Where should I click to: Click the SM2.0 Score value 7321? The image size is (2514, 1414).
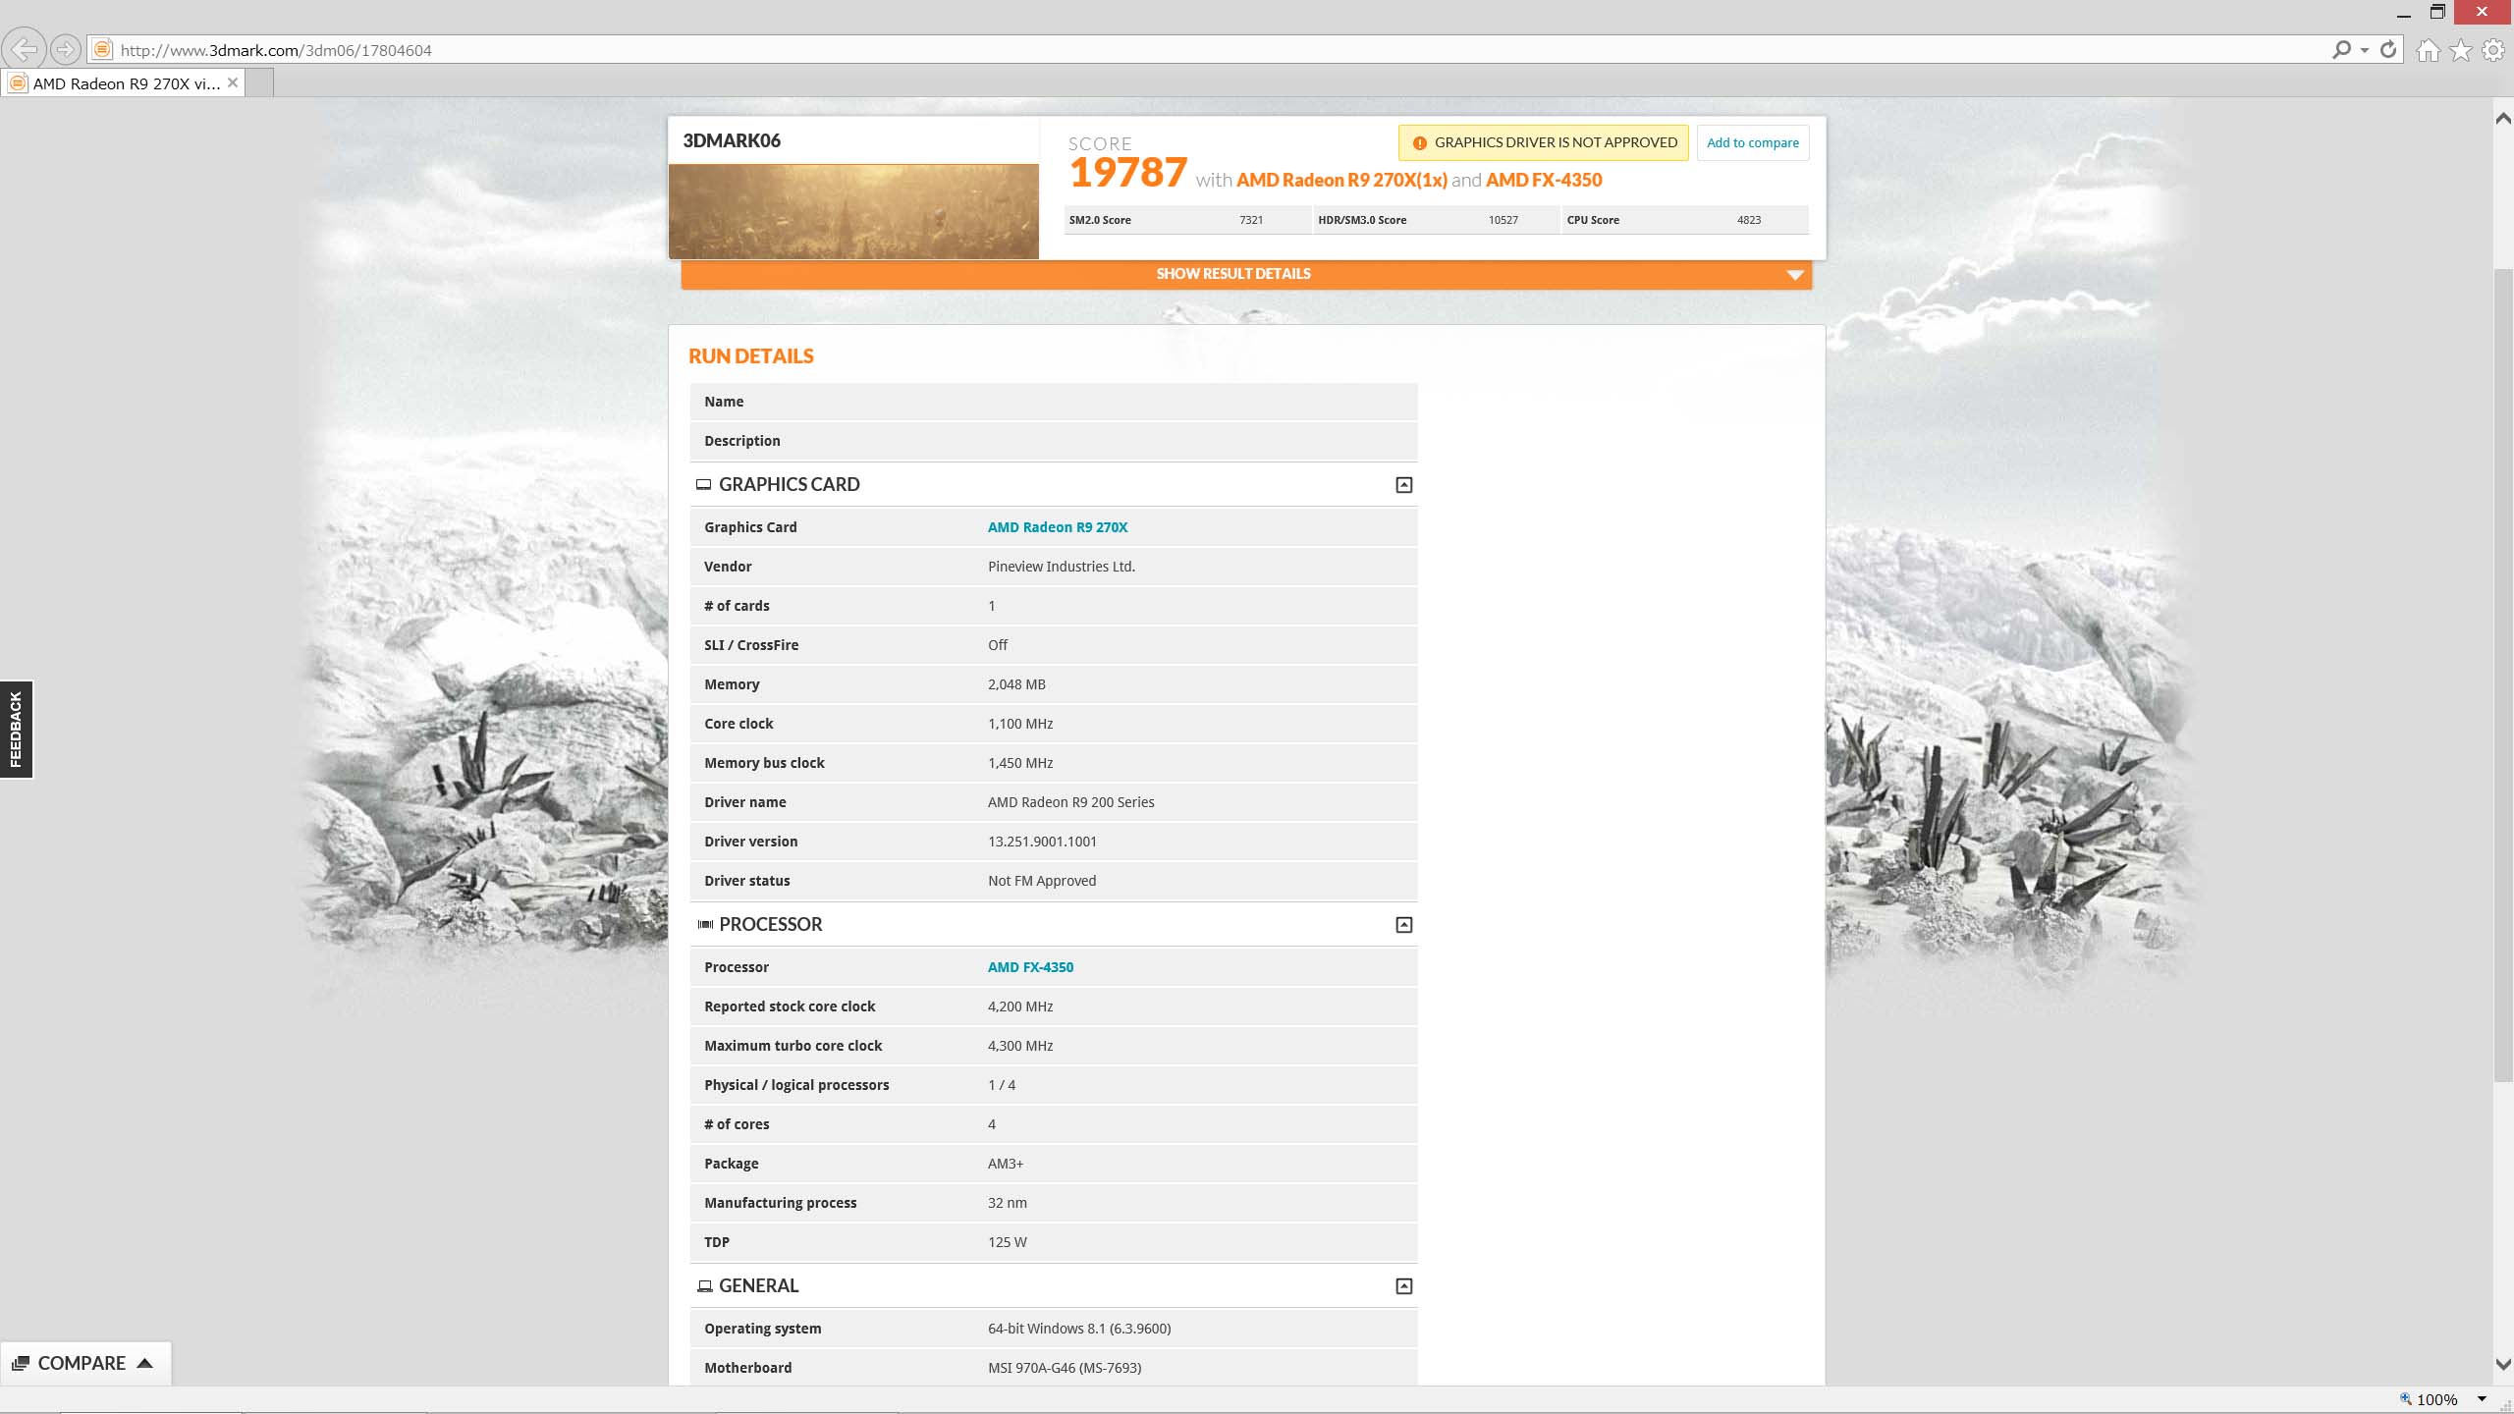coord(1251,220)
